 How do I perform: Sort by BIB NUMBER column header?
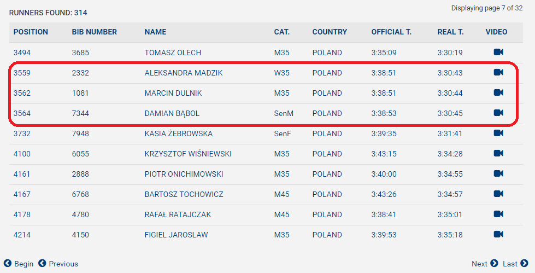click(94, 32)
